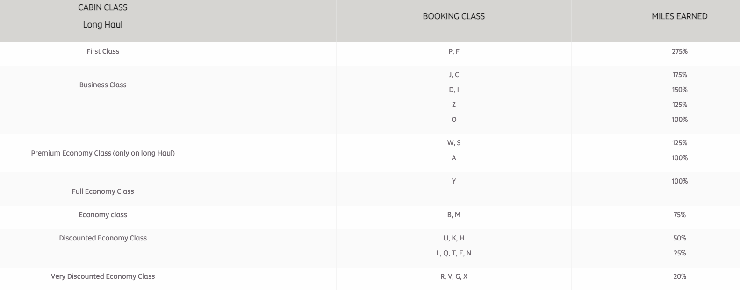Click the 75% miles earned value
Image resolution: width=740 pixels, height=290 pixels.
pos(679,215)
